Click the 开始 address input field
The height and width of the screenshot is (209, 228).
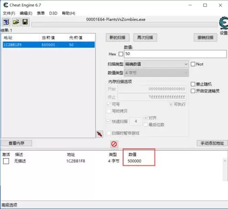[x=152, y=89]
